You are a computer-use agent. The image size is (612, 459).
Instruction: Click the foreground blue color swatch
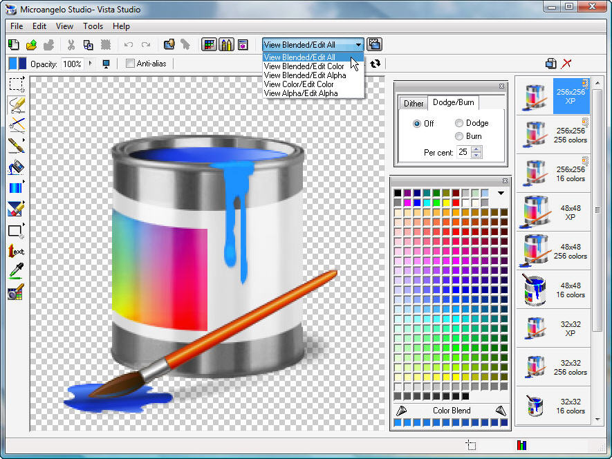[12, 64]
